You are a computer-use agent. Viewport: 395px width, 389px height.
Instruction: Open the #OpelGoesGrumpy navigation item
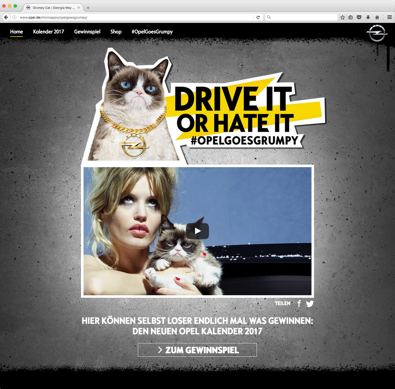click(x=152, y=32)
